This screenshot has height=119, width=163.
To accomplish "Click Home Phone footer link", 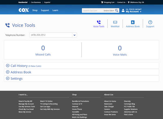I will click(x=77, y=109).
